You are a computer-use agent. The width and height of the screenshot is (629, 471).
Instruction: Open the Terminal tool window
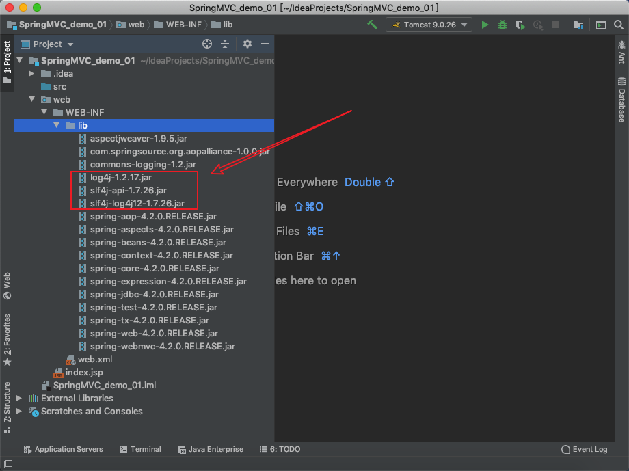pyautogui.click(x=140, y=449)
